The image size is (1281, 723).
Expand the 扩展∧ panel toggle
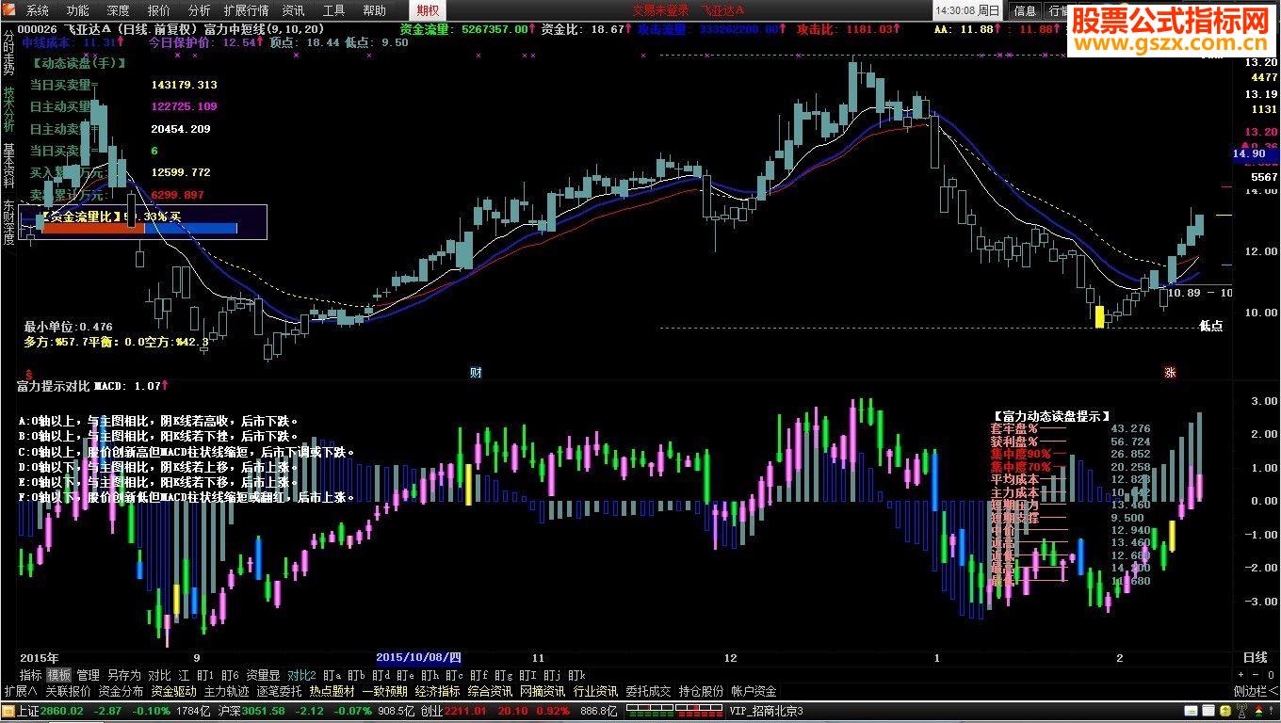[x=20, y=691]
